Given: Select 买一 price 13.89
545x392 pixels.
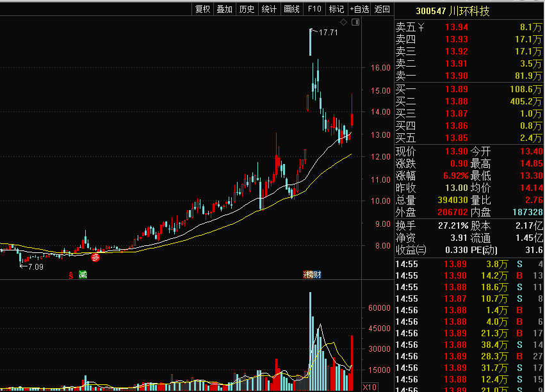Looking at the screenshot, I should 457,89.
